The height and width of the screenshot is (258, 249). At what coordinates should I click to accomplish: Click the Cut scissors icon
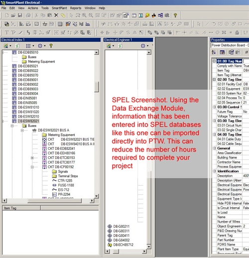point(36,15)
